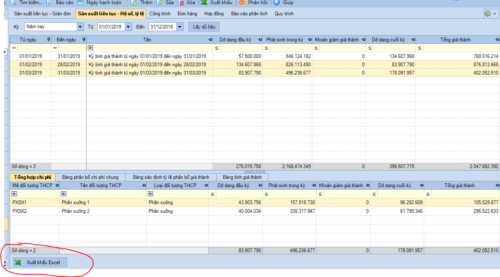This screenshot has height=277, width=500.
Task: Open the Báo cáo phân tích tab
Action: pos(249,14)
